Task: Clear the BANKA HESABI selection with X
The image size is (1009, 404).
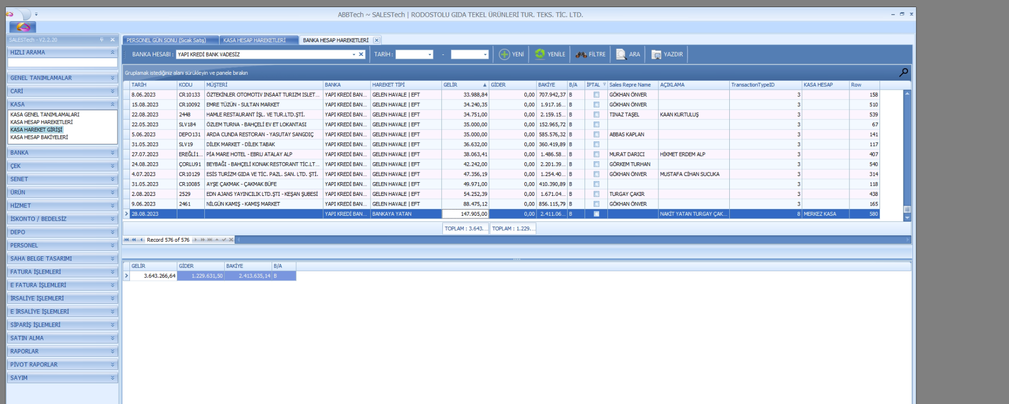Action: coord(361,54)
